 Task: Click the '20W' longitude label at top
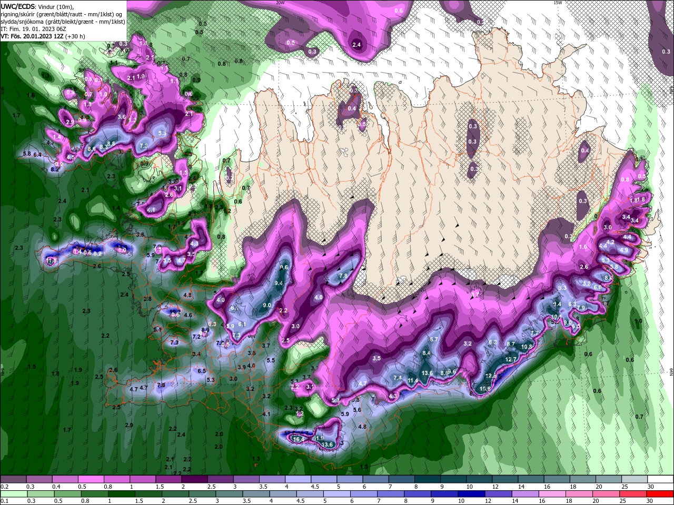point(281,3)
